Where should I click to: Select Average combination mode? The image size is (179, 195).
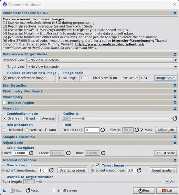(x=39, y=118)
